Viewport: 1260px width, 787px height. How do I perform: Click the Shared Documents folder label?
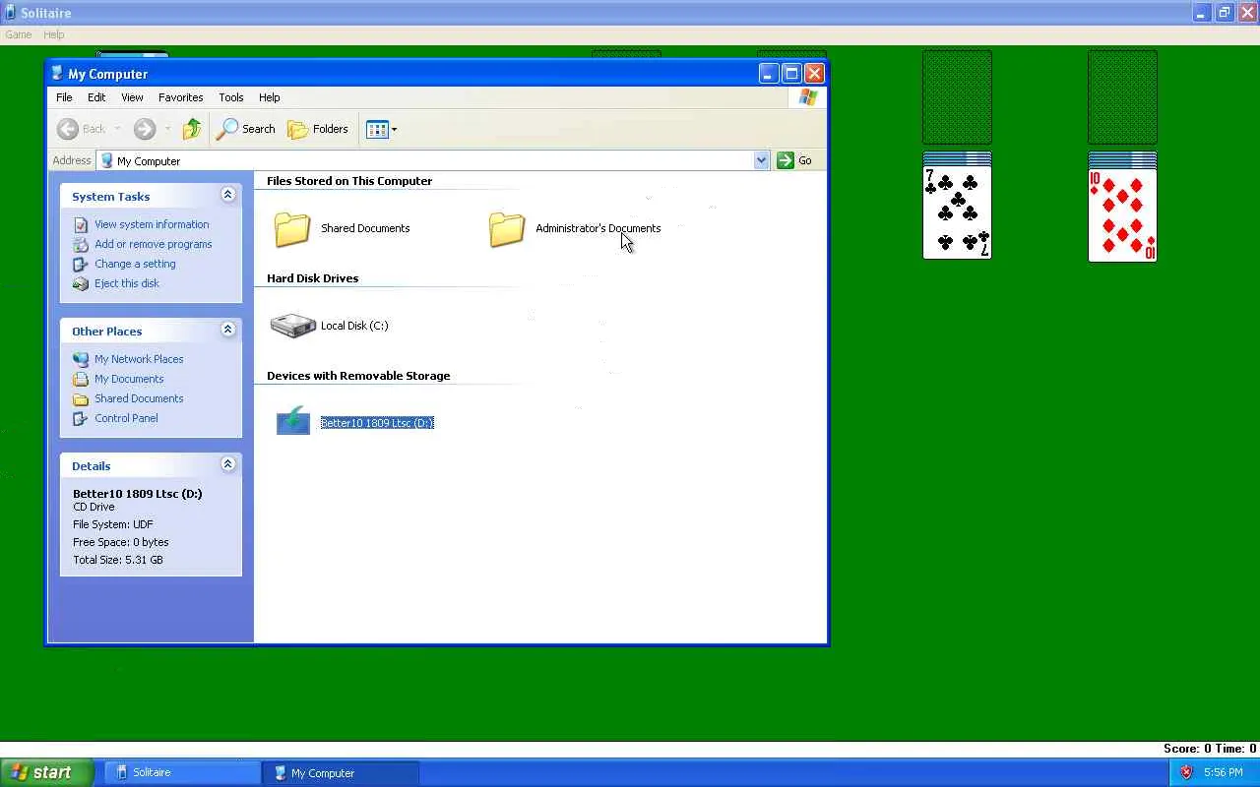tap(365, 228)
